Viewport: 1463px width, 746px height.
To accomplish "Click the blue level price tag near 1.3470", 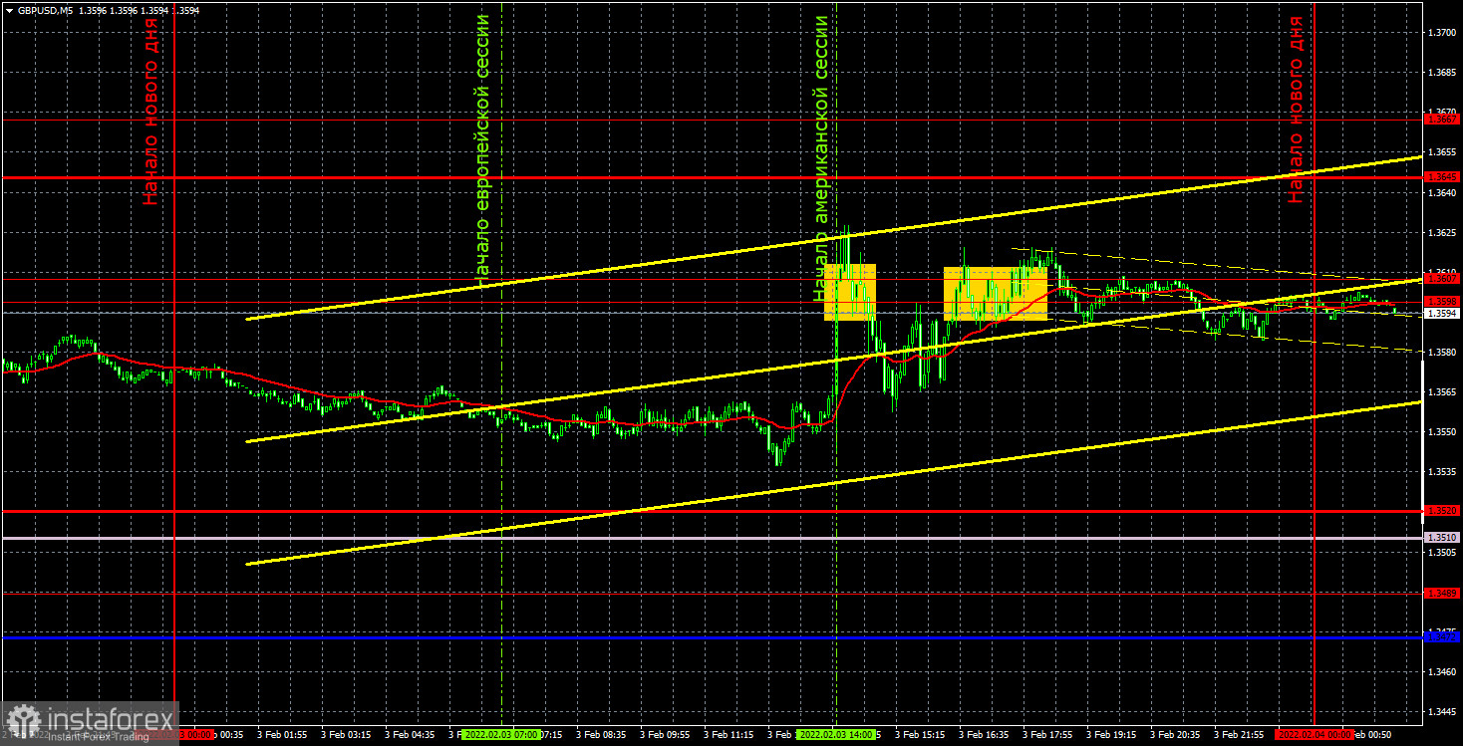I will click(x=1442, y=635).
